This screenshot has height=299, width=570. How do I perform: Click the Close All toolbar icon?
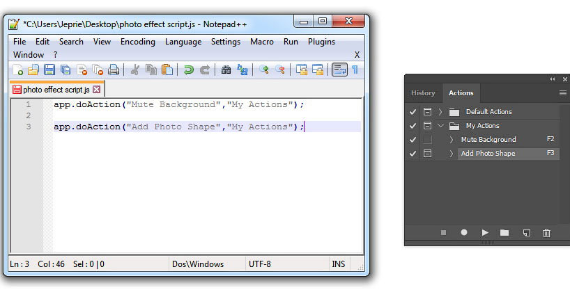click(x=98, y=70)
